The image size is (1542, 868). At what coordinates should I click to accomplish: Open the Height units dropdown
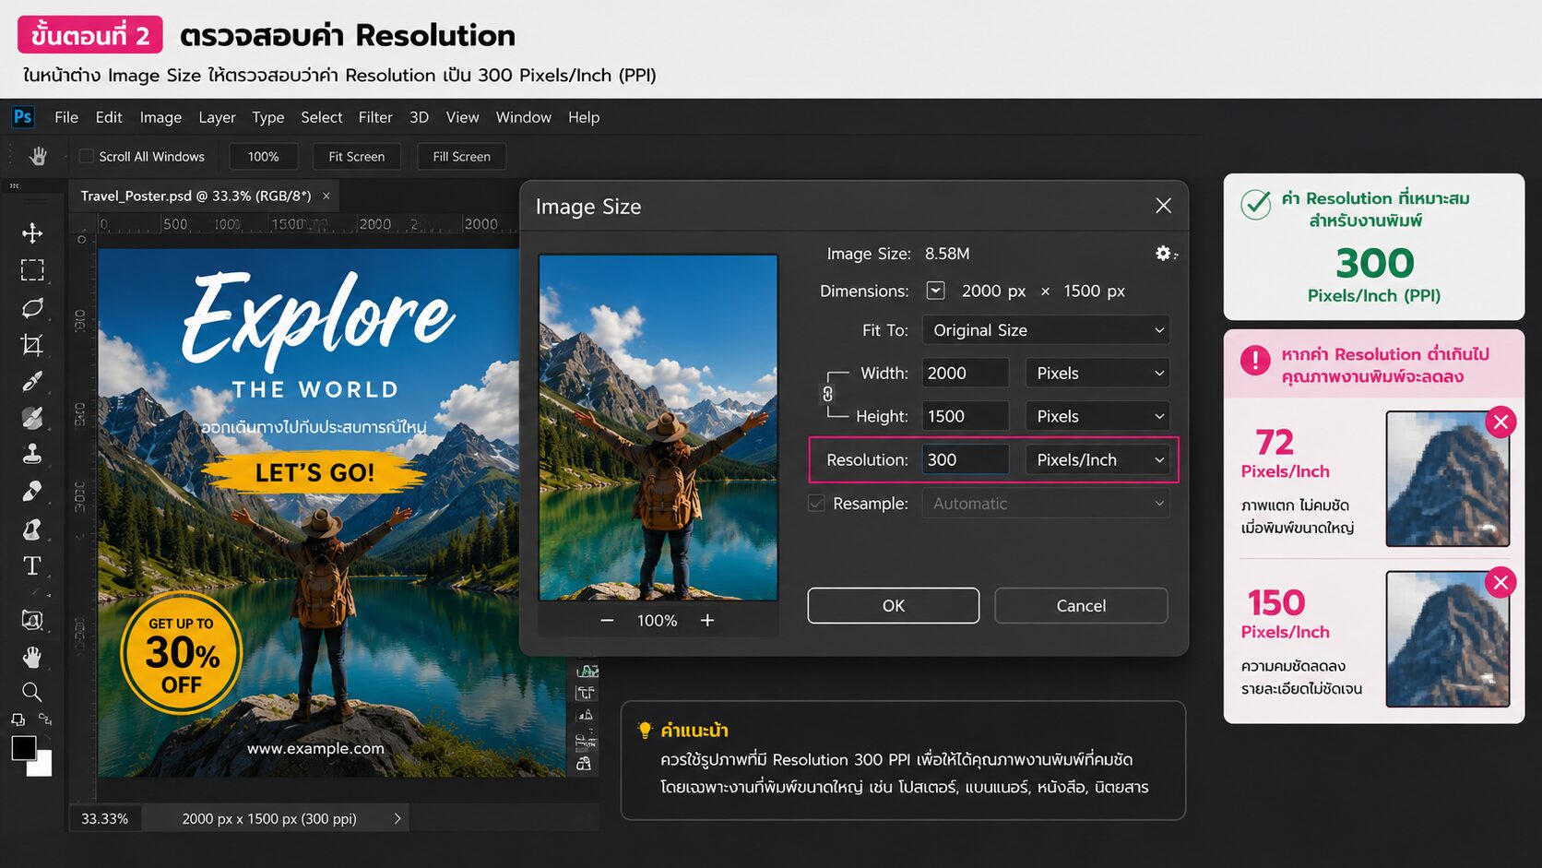1097,416
